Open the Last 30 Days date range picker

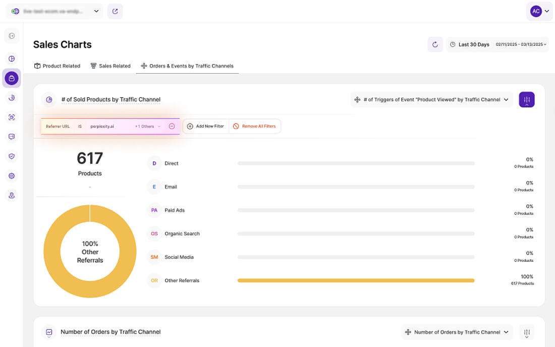(497, 44)
